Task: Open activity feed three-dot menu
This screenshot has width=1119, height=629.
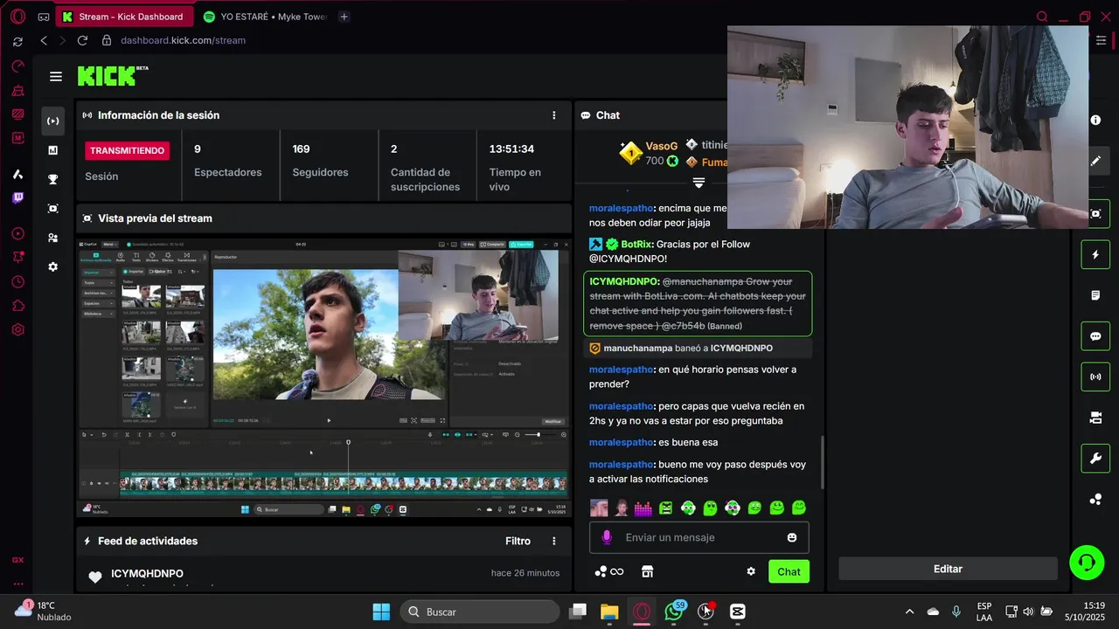Action: click(x=553, y=541)
